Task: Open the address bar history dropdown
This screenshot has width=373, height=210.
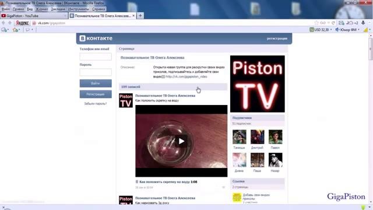Action: [x=329, y=23]
